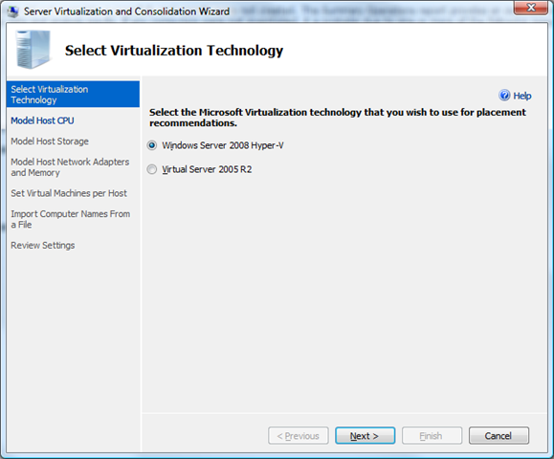The height and width of the screenshot is (459, 554).
Task: Open the Help link
Action: pos(522,96)
